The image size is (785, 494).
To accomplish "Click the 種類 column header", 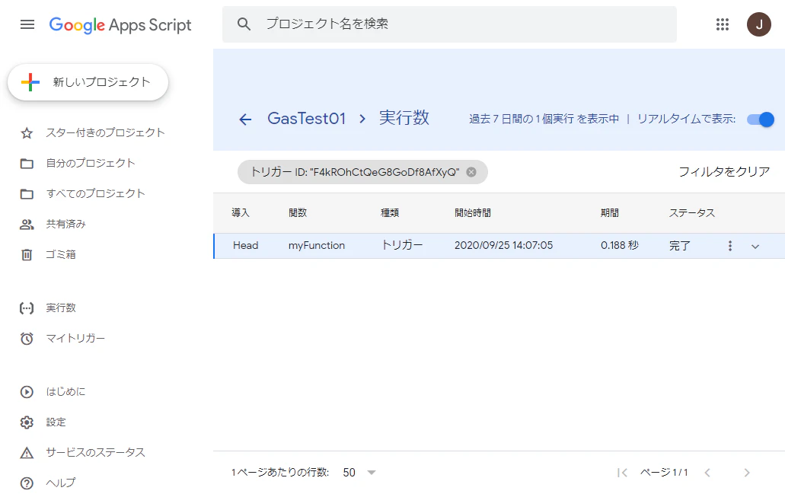I will click(x=390, y=212).
